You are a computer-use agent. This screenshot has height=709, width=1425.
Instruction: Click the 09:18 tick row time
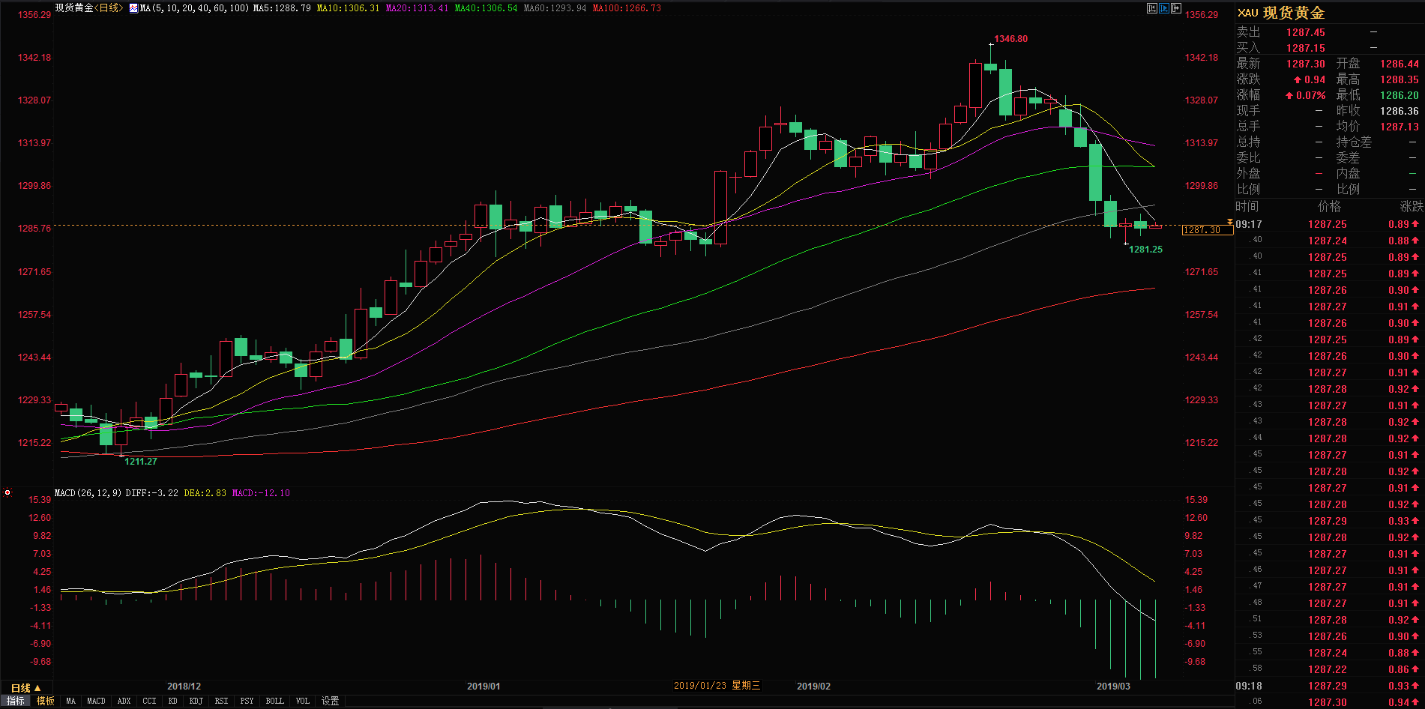(1249, 686)
